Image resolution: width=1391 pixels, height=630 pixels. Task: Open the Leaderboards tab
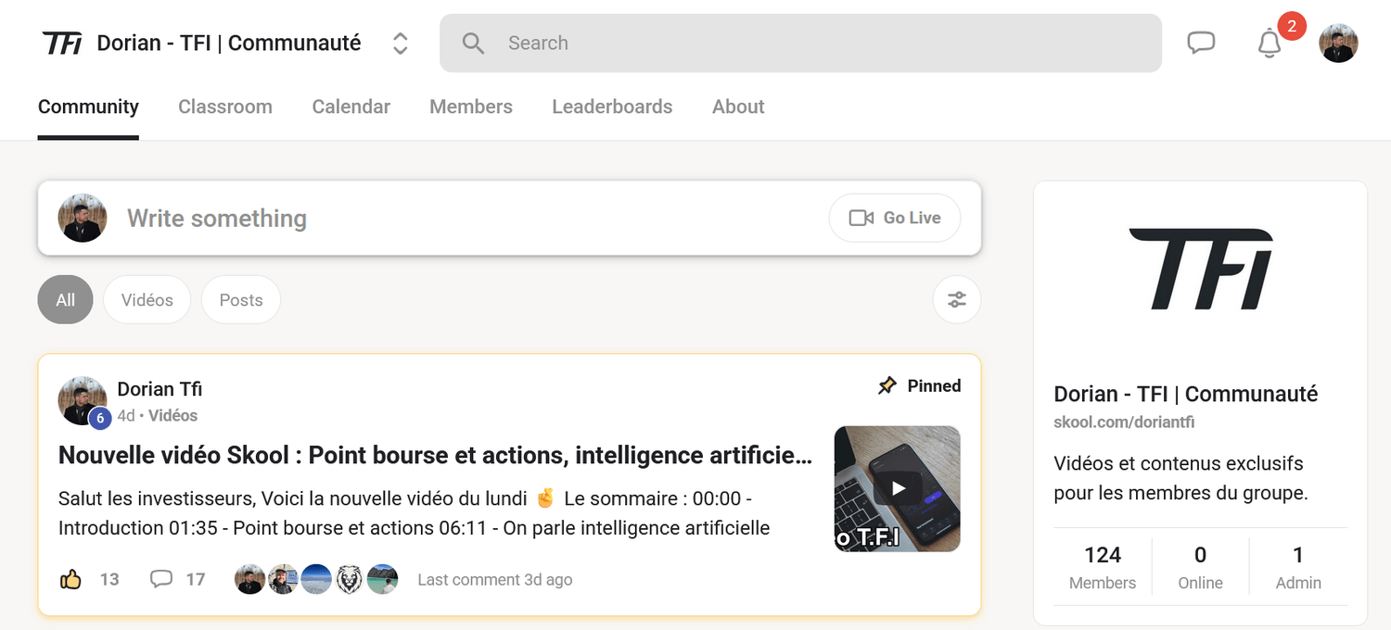coord(612,107)
